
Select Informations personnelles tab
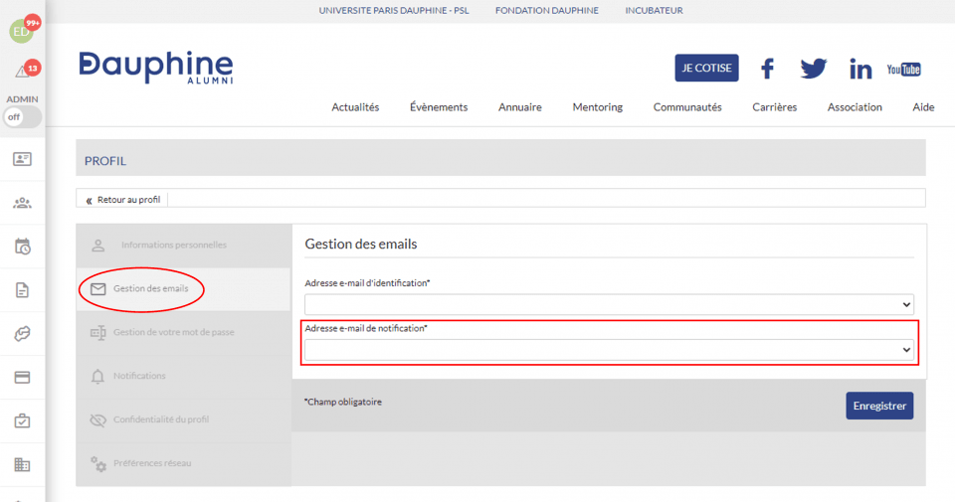184,246
